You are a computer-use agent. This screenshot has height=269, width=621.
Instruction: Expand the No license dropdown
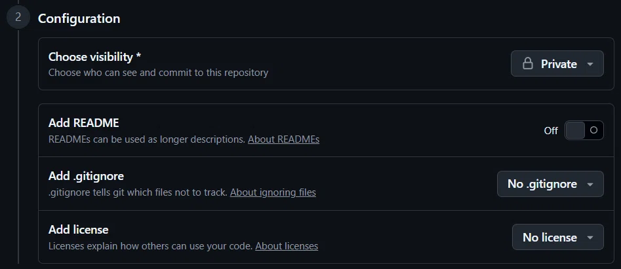[x=557, y=238]
